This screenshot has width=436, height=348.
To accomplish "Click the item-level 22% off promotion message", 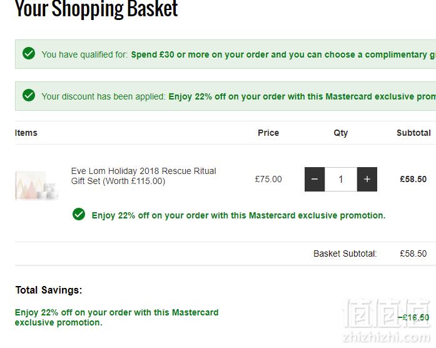I will [238, 215].
